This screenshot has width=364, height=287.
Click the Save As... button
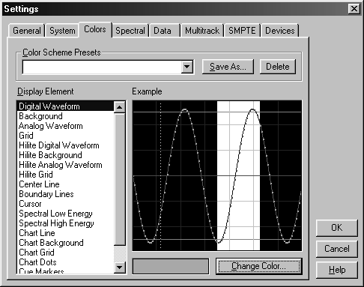[x=228, y=67]
